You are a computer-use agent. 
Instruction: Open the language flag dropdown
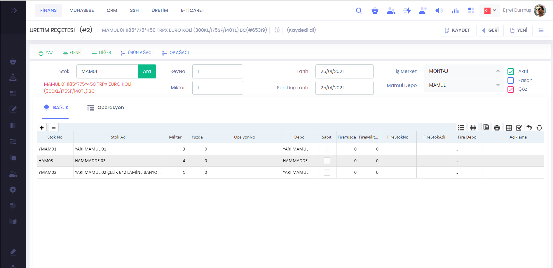click(490, 10)
